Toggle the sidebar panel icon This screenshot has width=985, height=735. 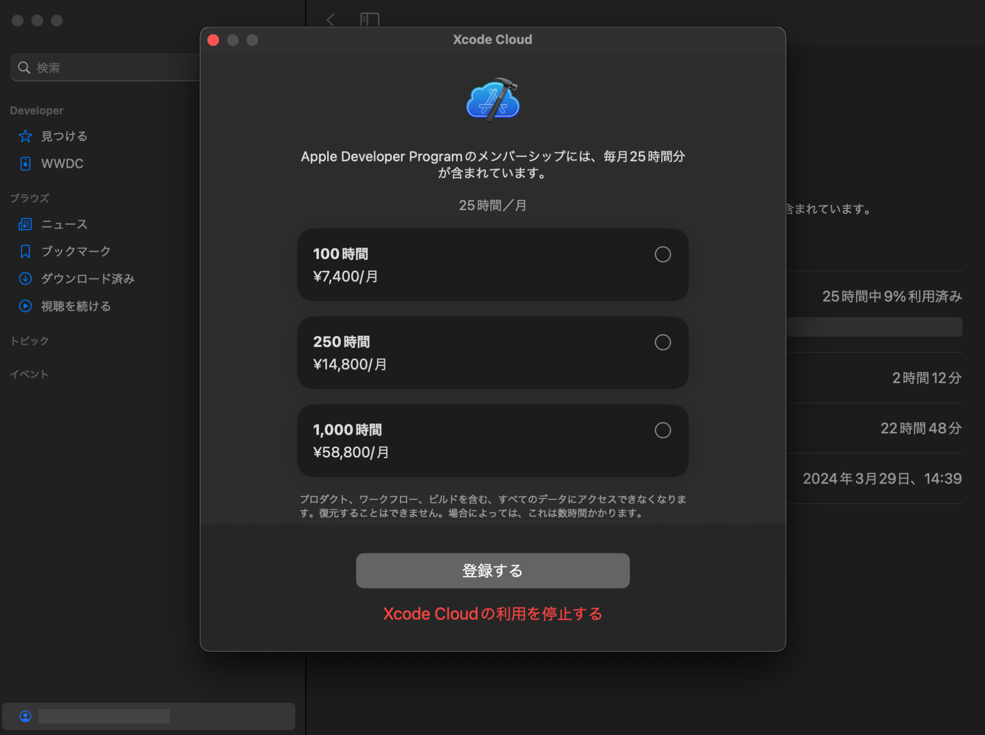[370, 20]
